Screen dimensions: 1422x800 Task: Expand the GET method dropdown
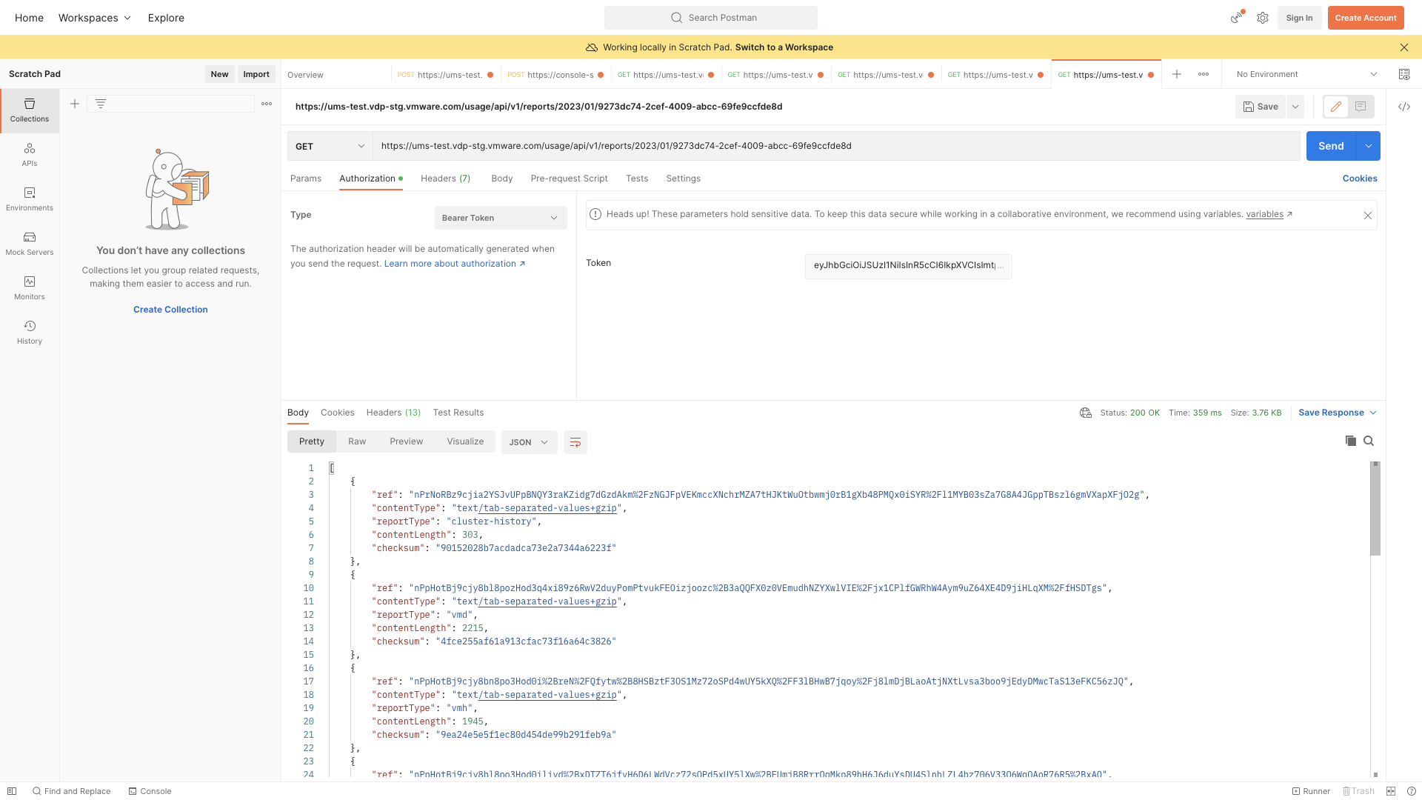click(x=330, y=146)
